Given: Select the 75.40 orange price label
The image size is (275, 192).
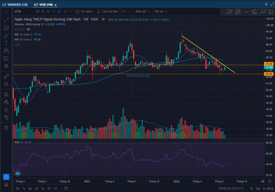Looking at the screenshot, I should [268, 64].
